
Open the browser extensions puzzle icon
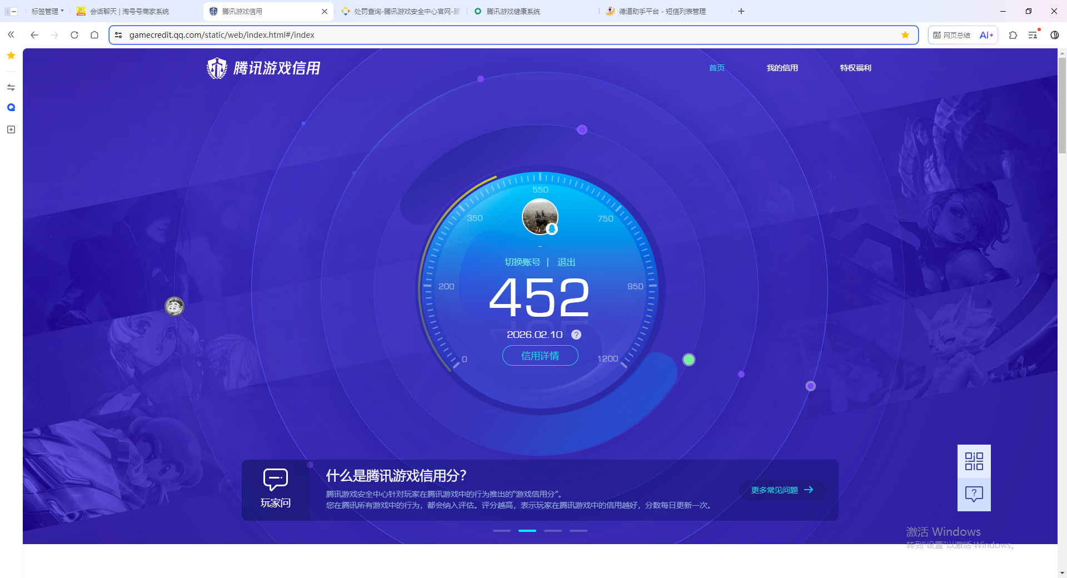point(1013,34)
